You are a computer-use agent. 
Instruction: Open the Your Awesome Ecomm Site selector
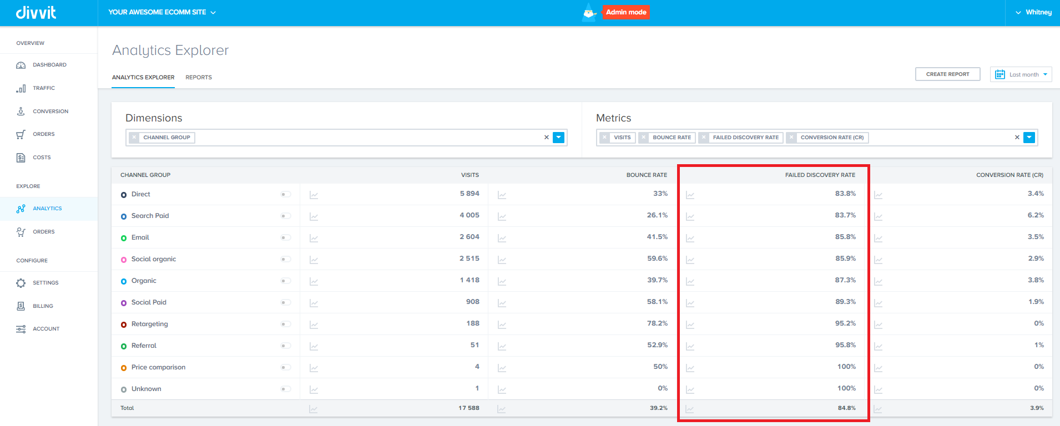[x=162, y=12]
